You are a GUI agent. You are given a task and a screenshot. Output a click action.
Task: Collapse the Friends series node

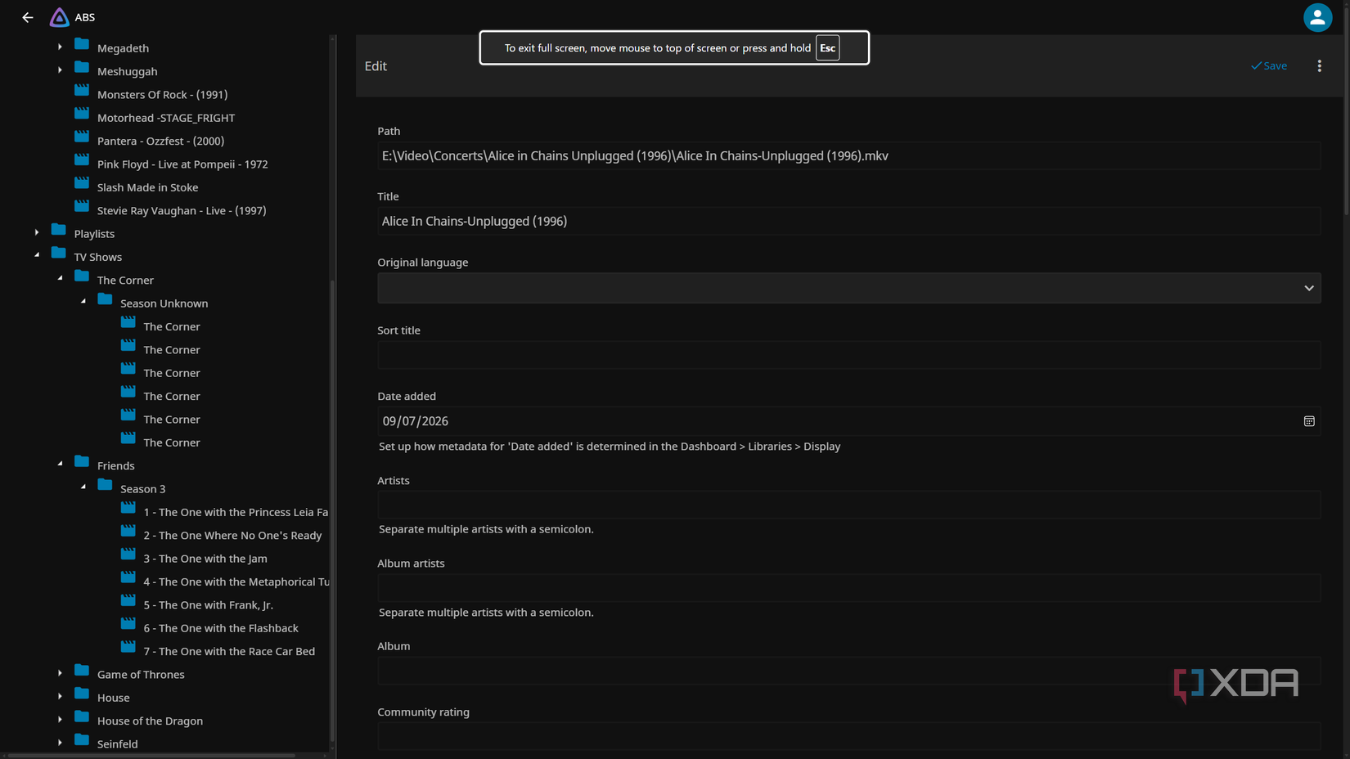(x=60, y=464)
